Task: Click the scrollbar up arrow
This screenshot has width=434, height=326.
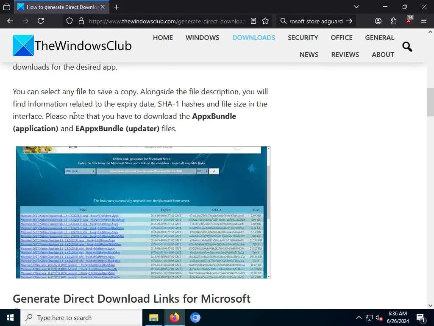Action: 430,32
